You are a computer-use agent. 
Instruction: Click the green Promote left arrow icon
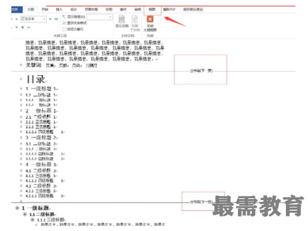click(16, 19)
